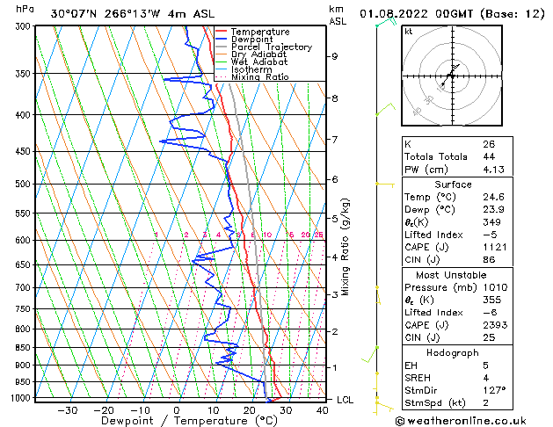Click the 850 pressure level label
This screenshot has width=553, height=427.
[x=25, y=348]
